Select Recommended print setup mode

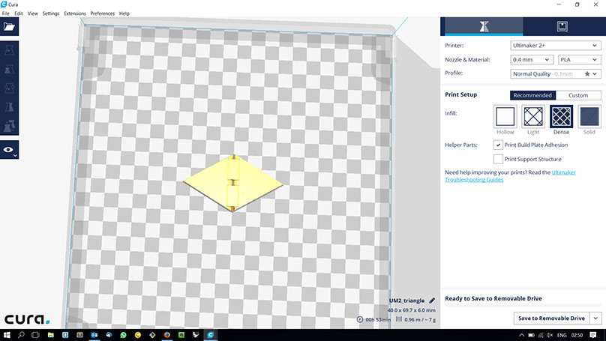(532, 95)
